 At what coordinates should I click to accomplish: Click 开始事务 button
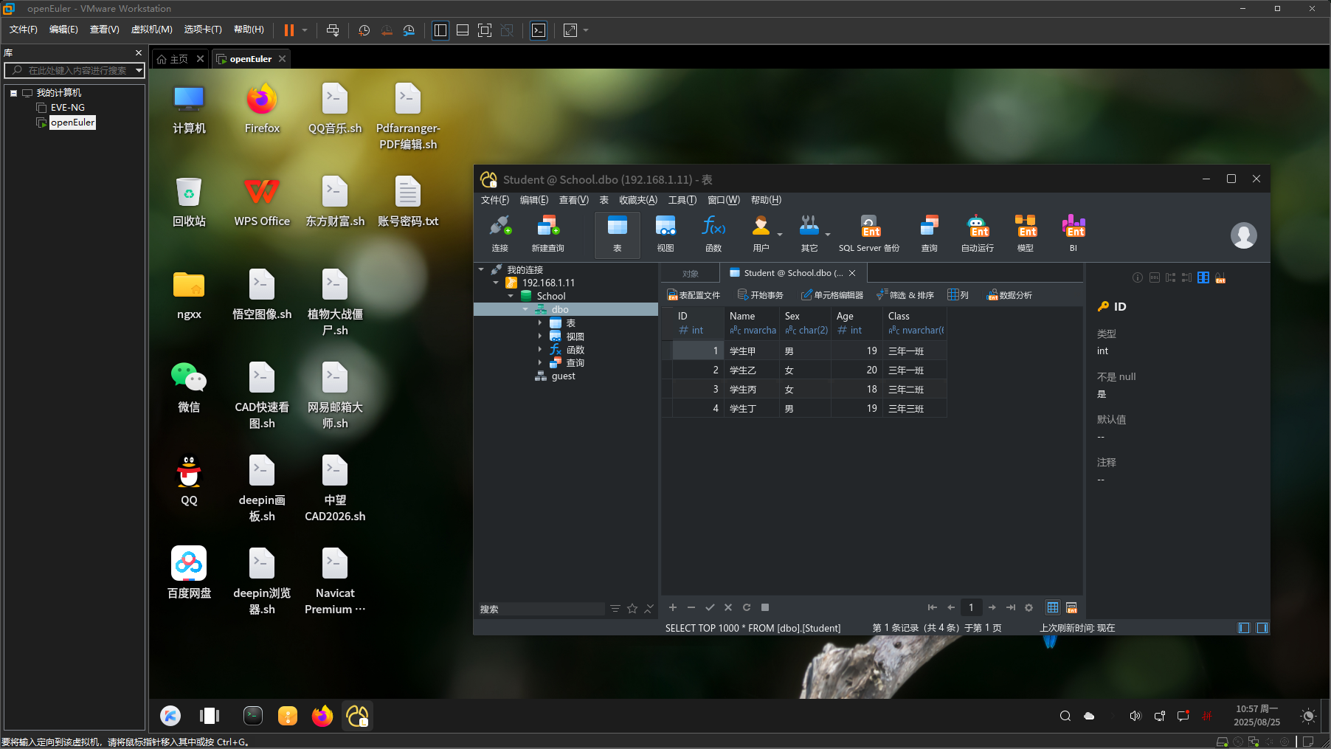pyautogui.click(x=761, y=295)
